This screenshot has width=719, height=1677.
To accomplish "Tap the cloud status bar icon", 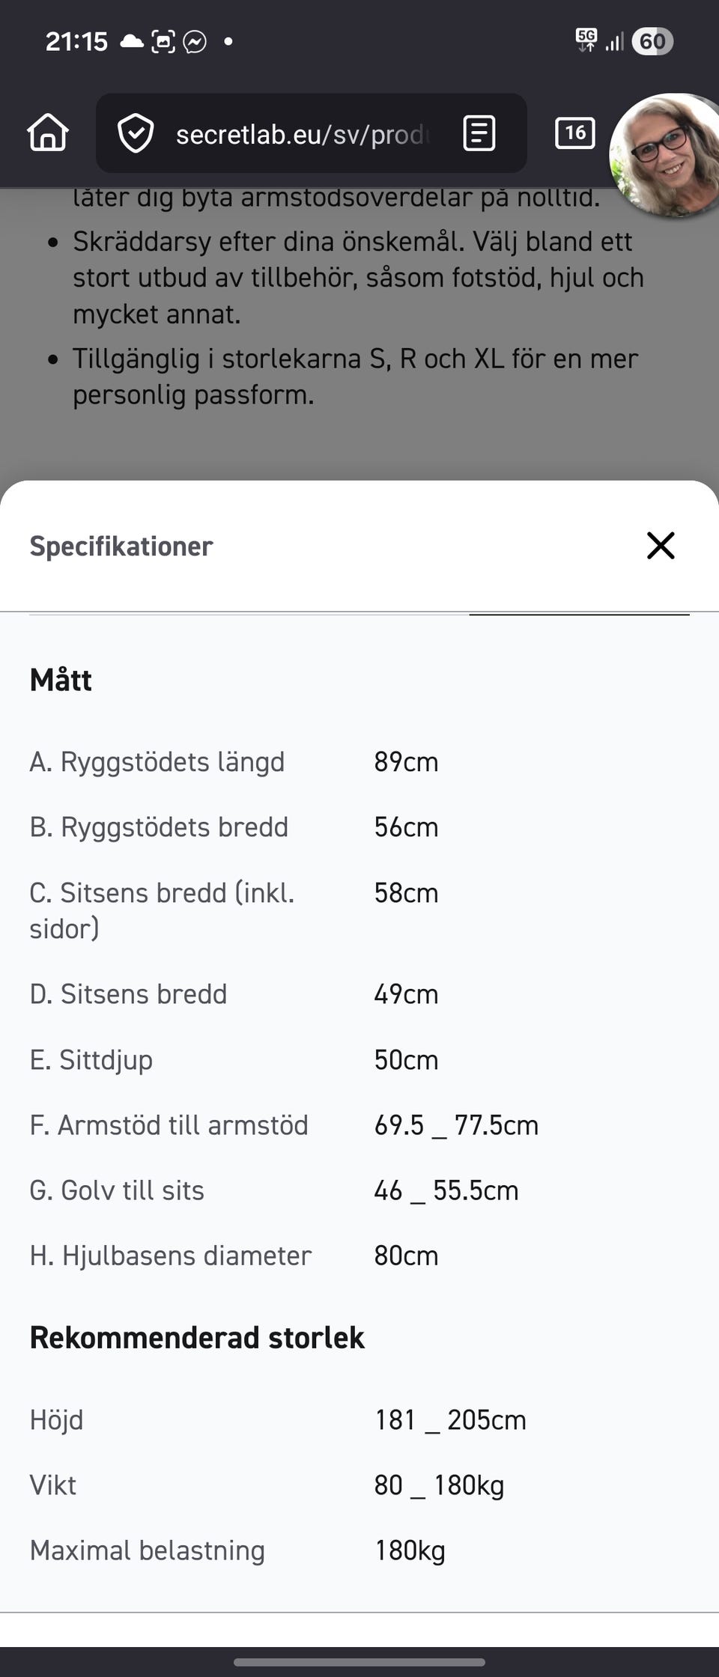I will [132, 40].
